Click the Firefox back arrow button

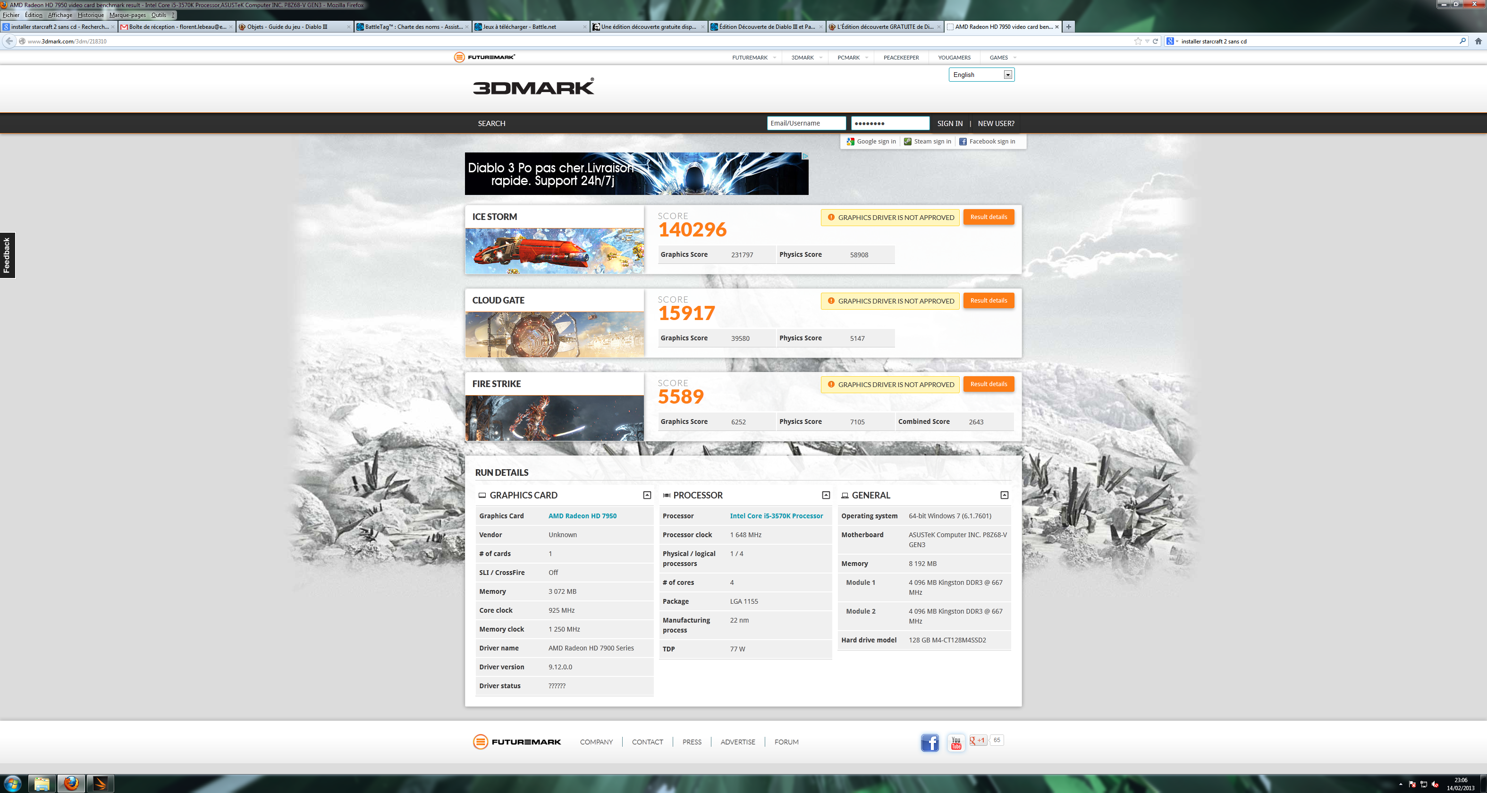pos(9,41)
